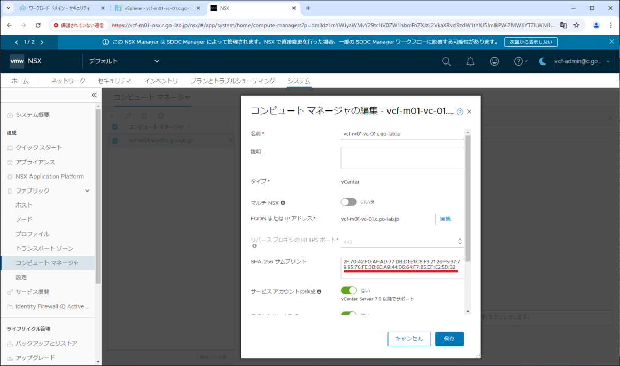Open the NSX search icon
The height and width of the screenshot is (366, 620).
(447, 61)
